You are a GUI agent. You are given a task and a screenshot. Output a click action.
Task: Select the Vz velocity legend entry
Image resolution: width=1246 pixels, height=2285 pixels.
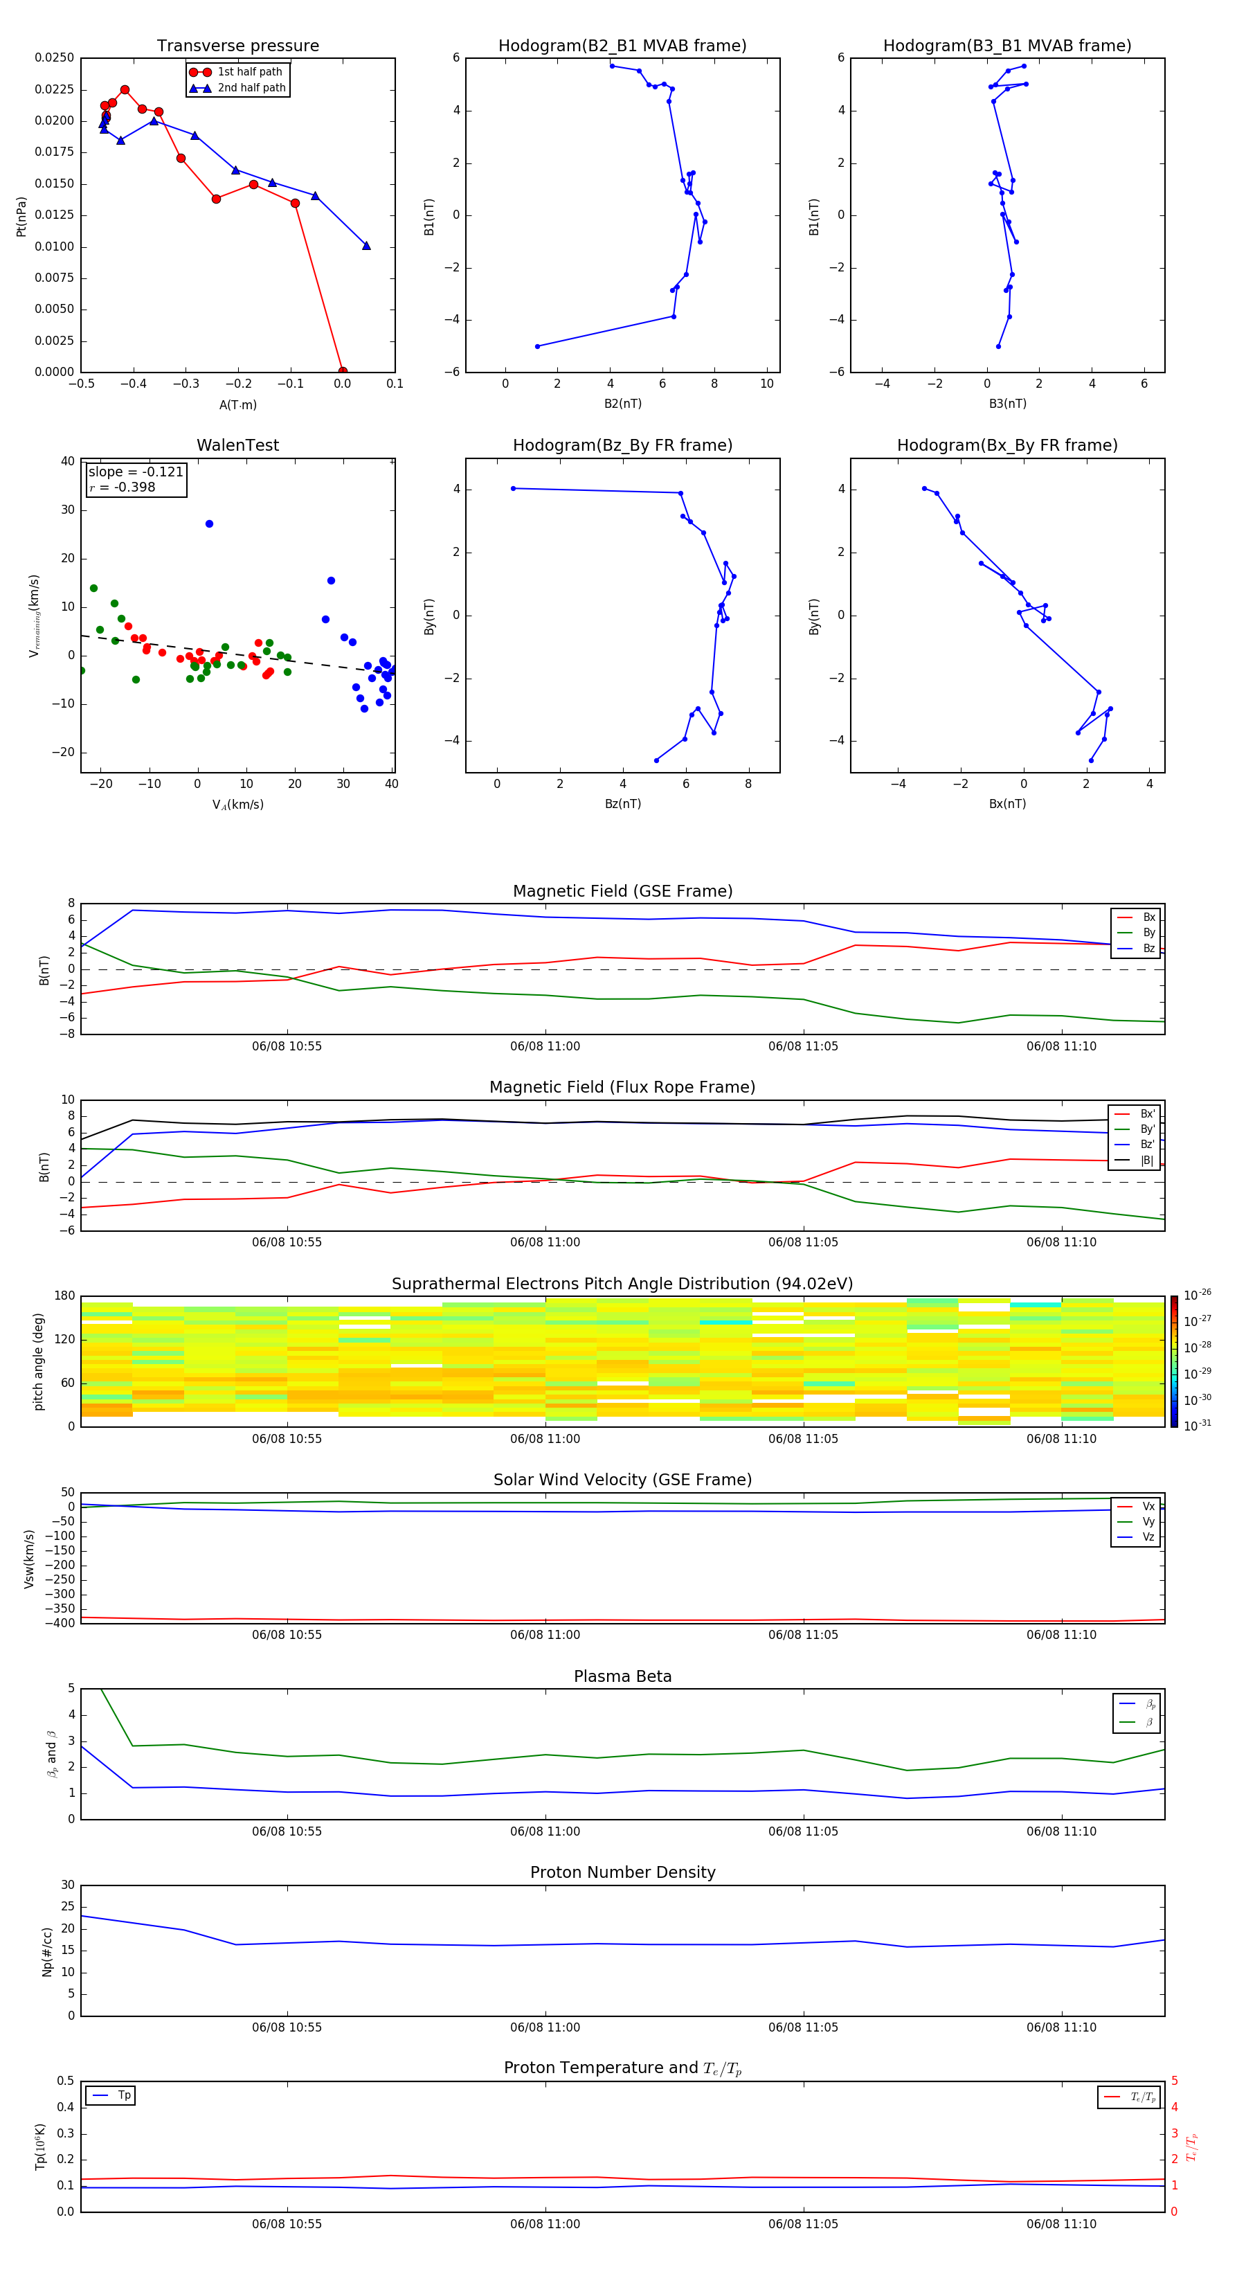coord(1136,1537)
